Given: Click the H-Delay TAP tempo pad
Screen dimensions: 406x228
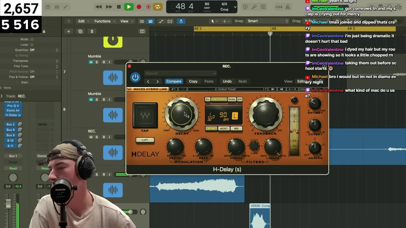Looking at the screenshot, I should [x=145, y=115].
